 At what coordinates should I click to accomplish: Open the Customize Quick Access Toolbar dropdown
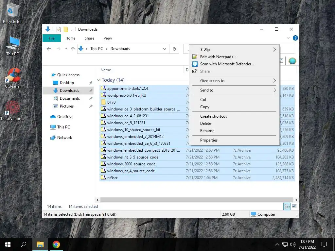point(72,30)
